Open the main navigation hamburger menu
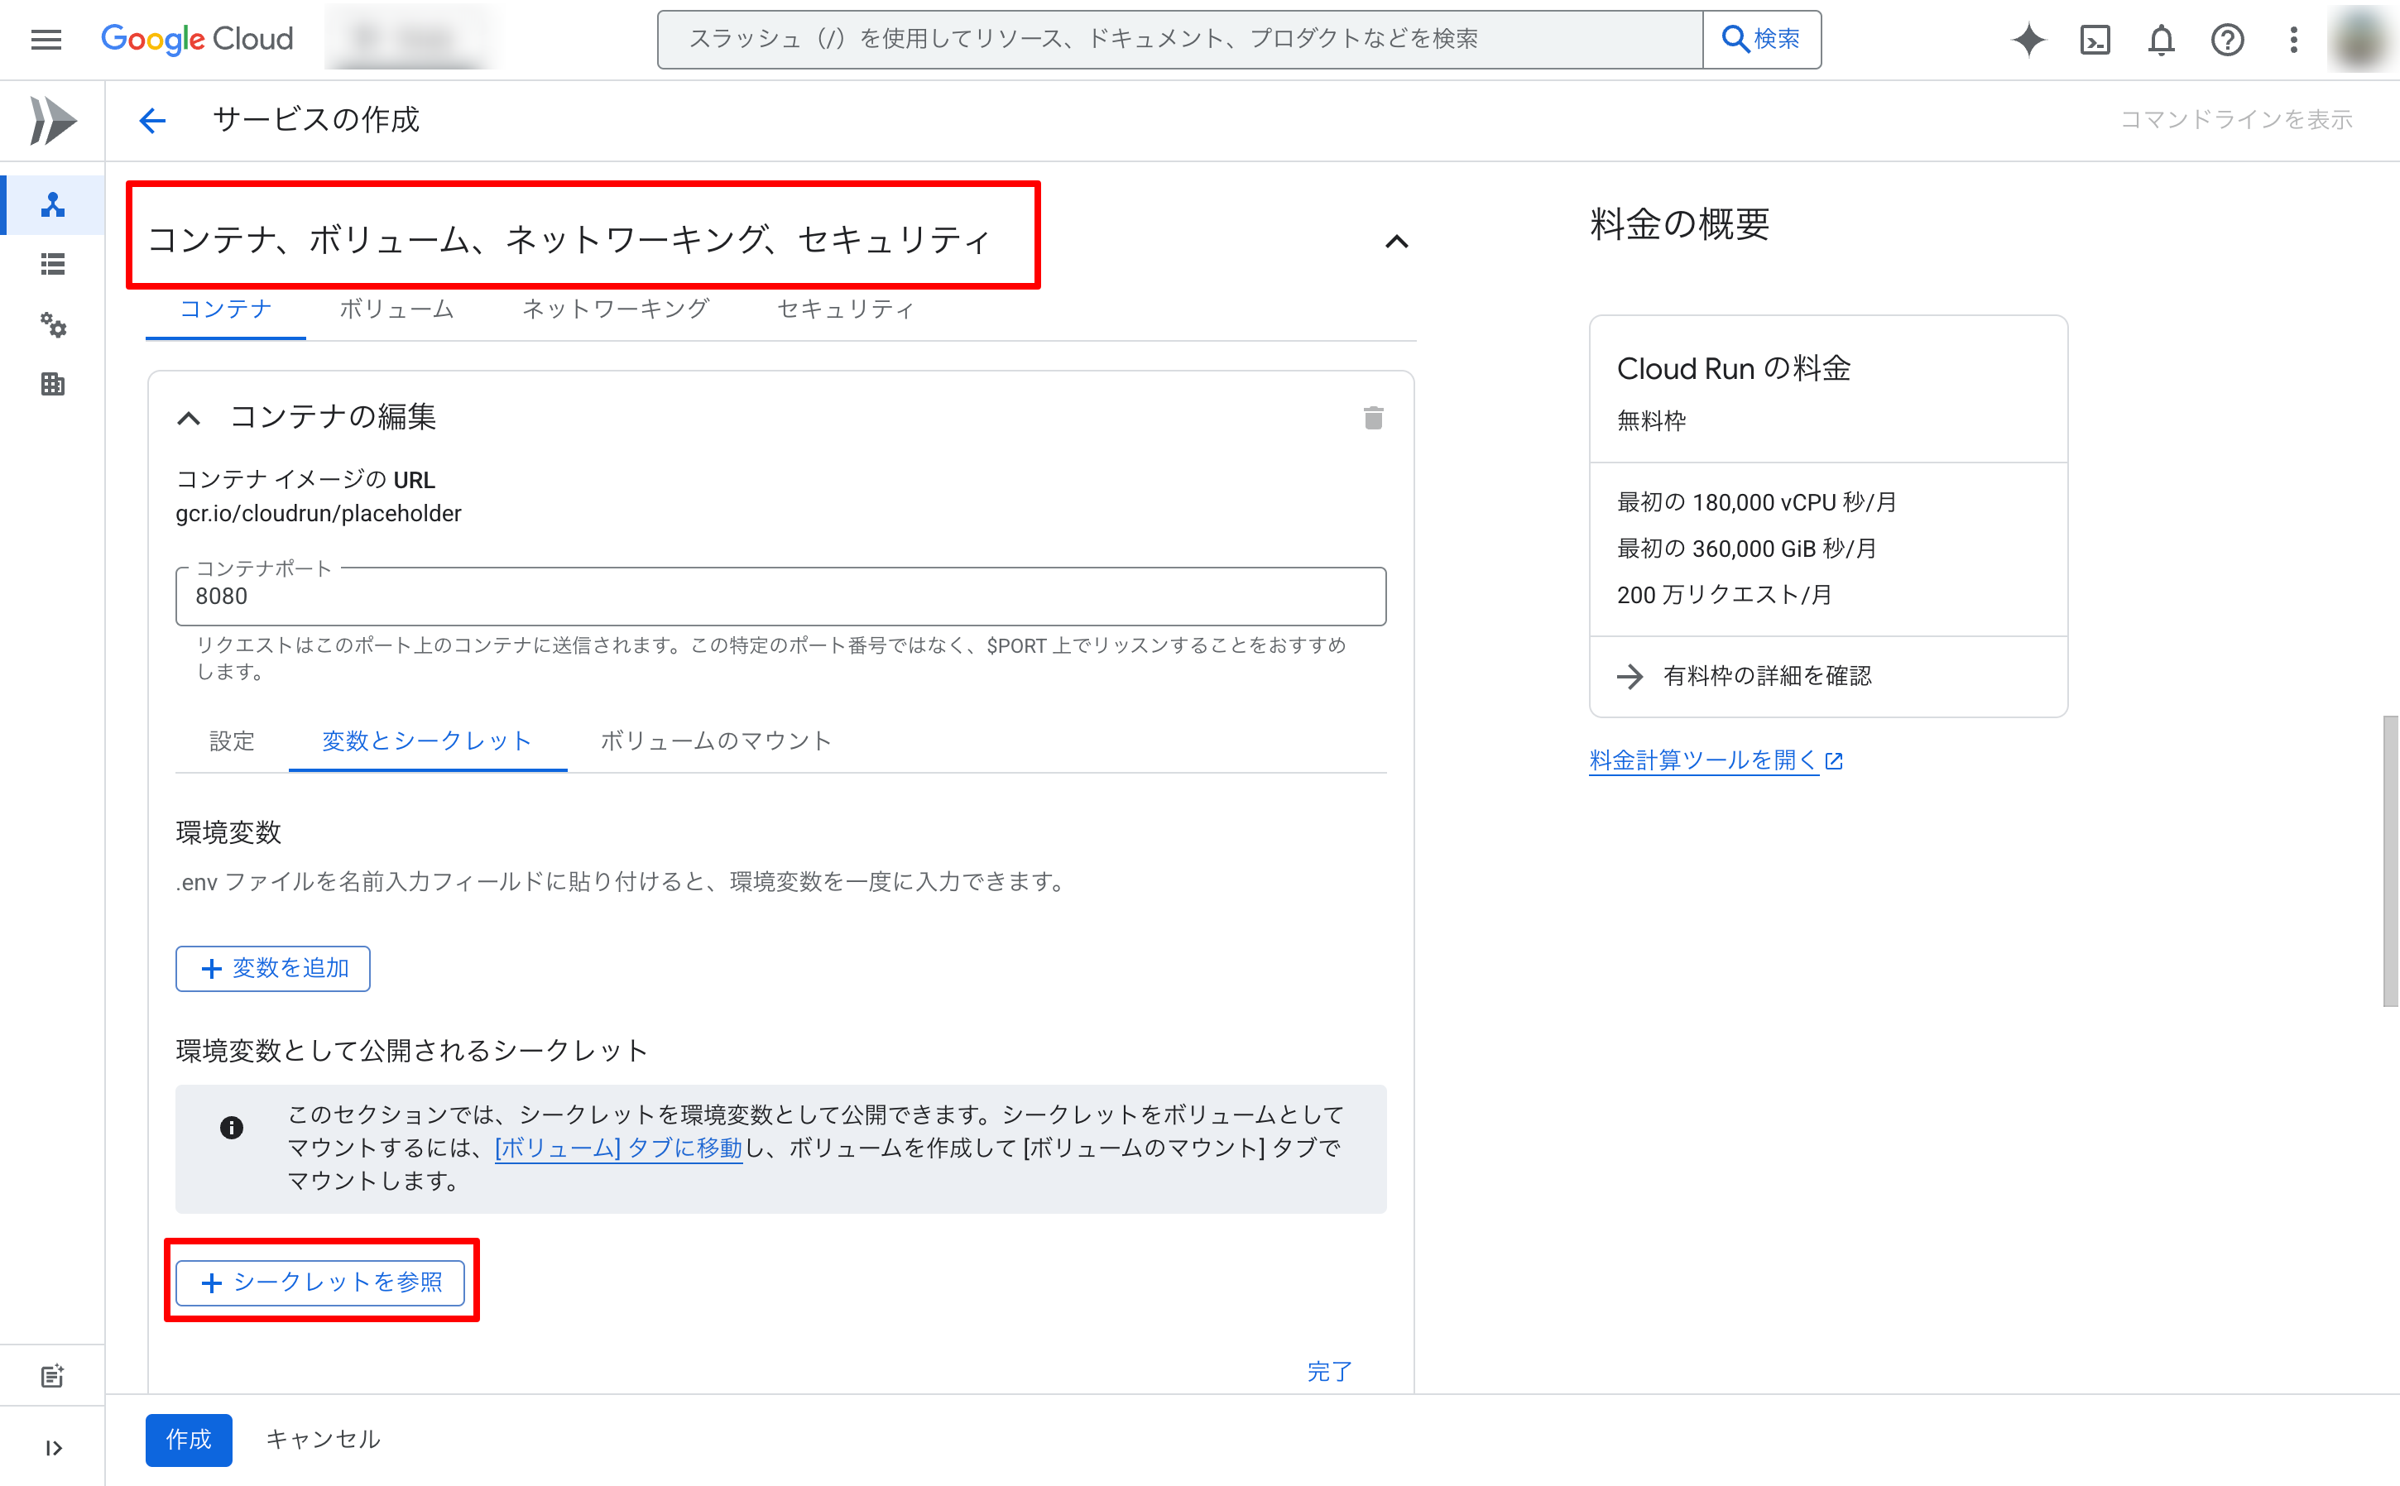2400x1486 pixels. [x=46, y=40]
